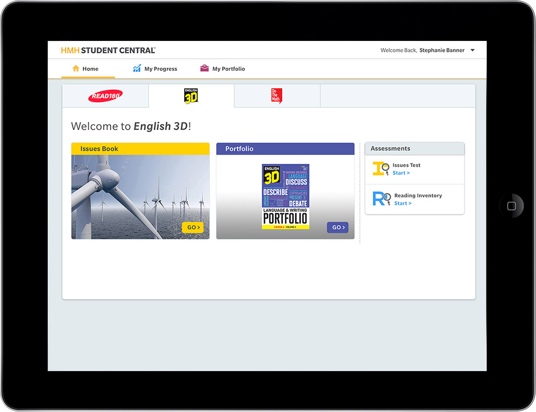
Task: Click the Portfolio blue header
Action: [285, 149]
